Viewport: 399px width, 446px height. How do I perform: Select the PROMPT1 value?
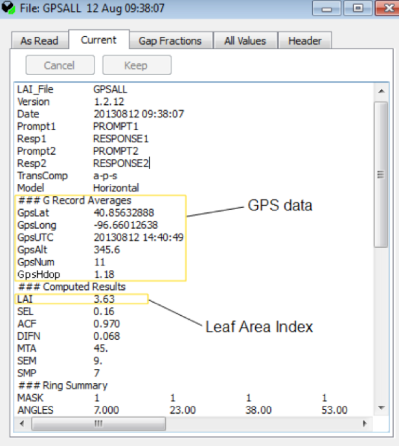click(x=115, y=126)
